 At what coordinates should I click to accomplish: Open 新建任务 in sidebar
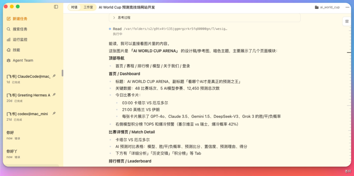click(20, 19)
